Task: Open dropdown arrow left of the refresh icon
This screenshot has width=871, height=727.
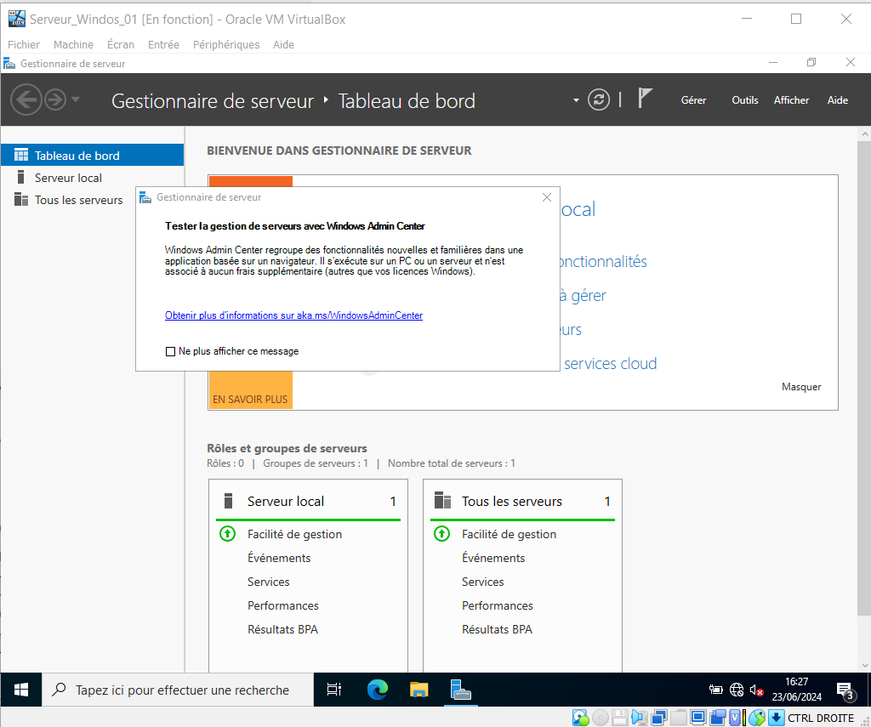Action: point(577,100)
